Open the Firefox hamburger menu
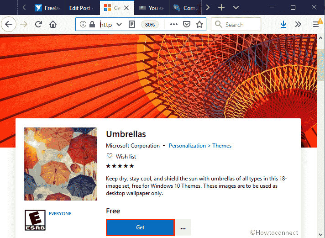 316,25
